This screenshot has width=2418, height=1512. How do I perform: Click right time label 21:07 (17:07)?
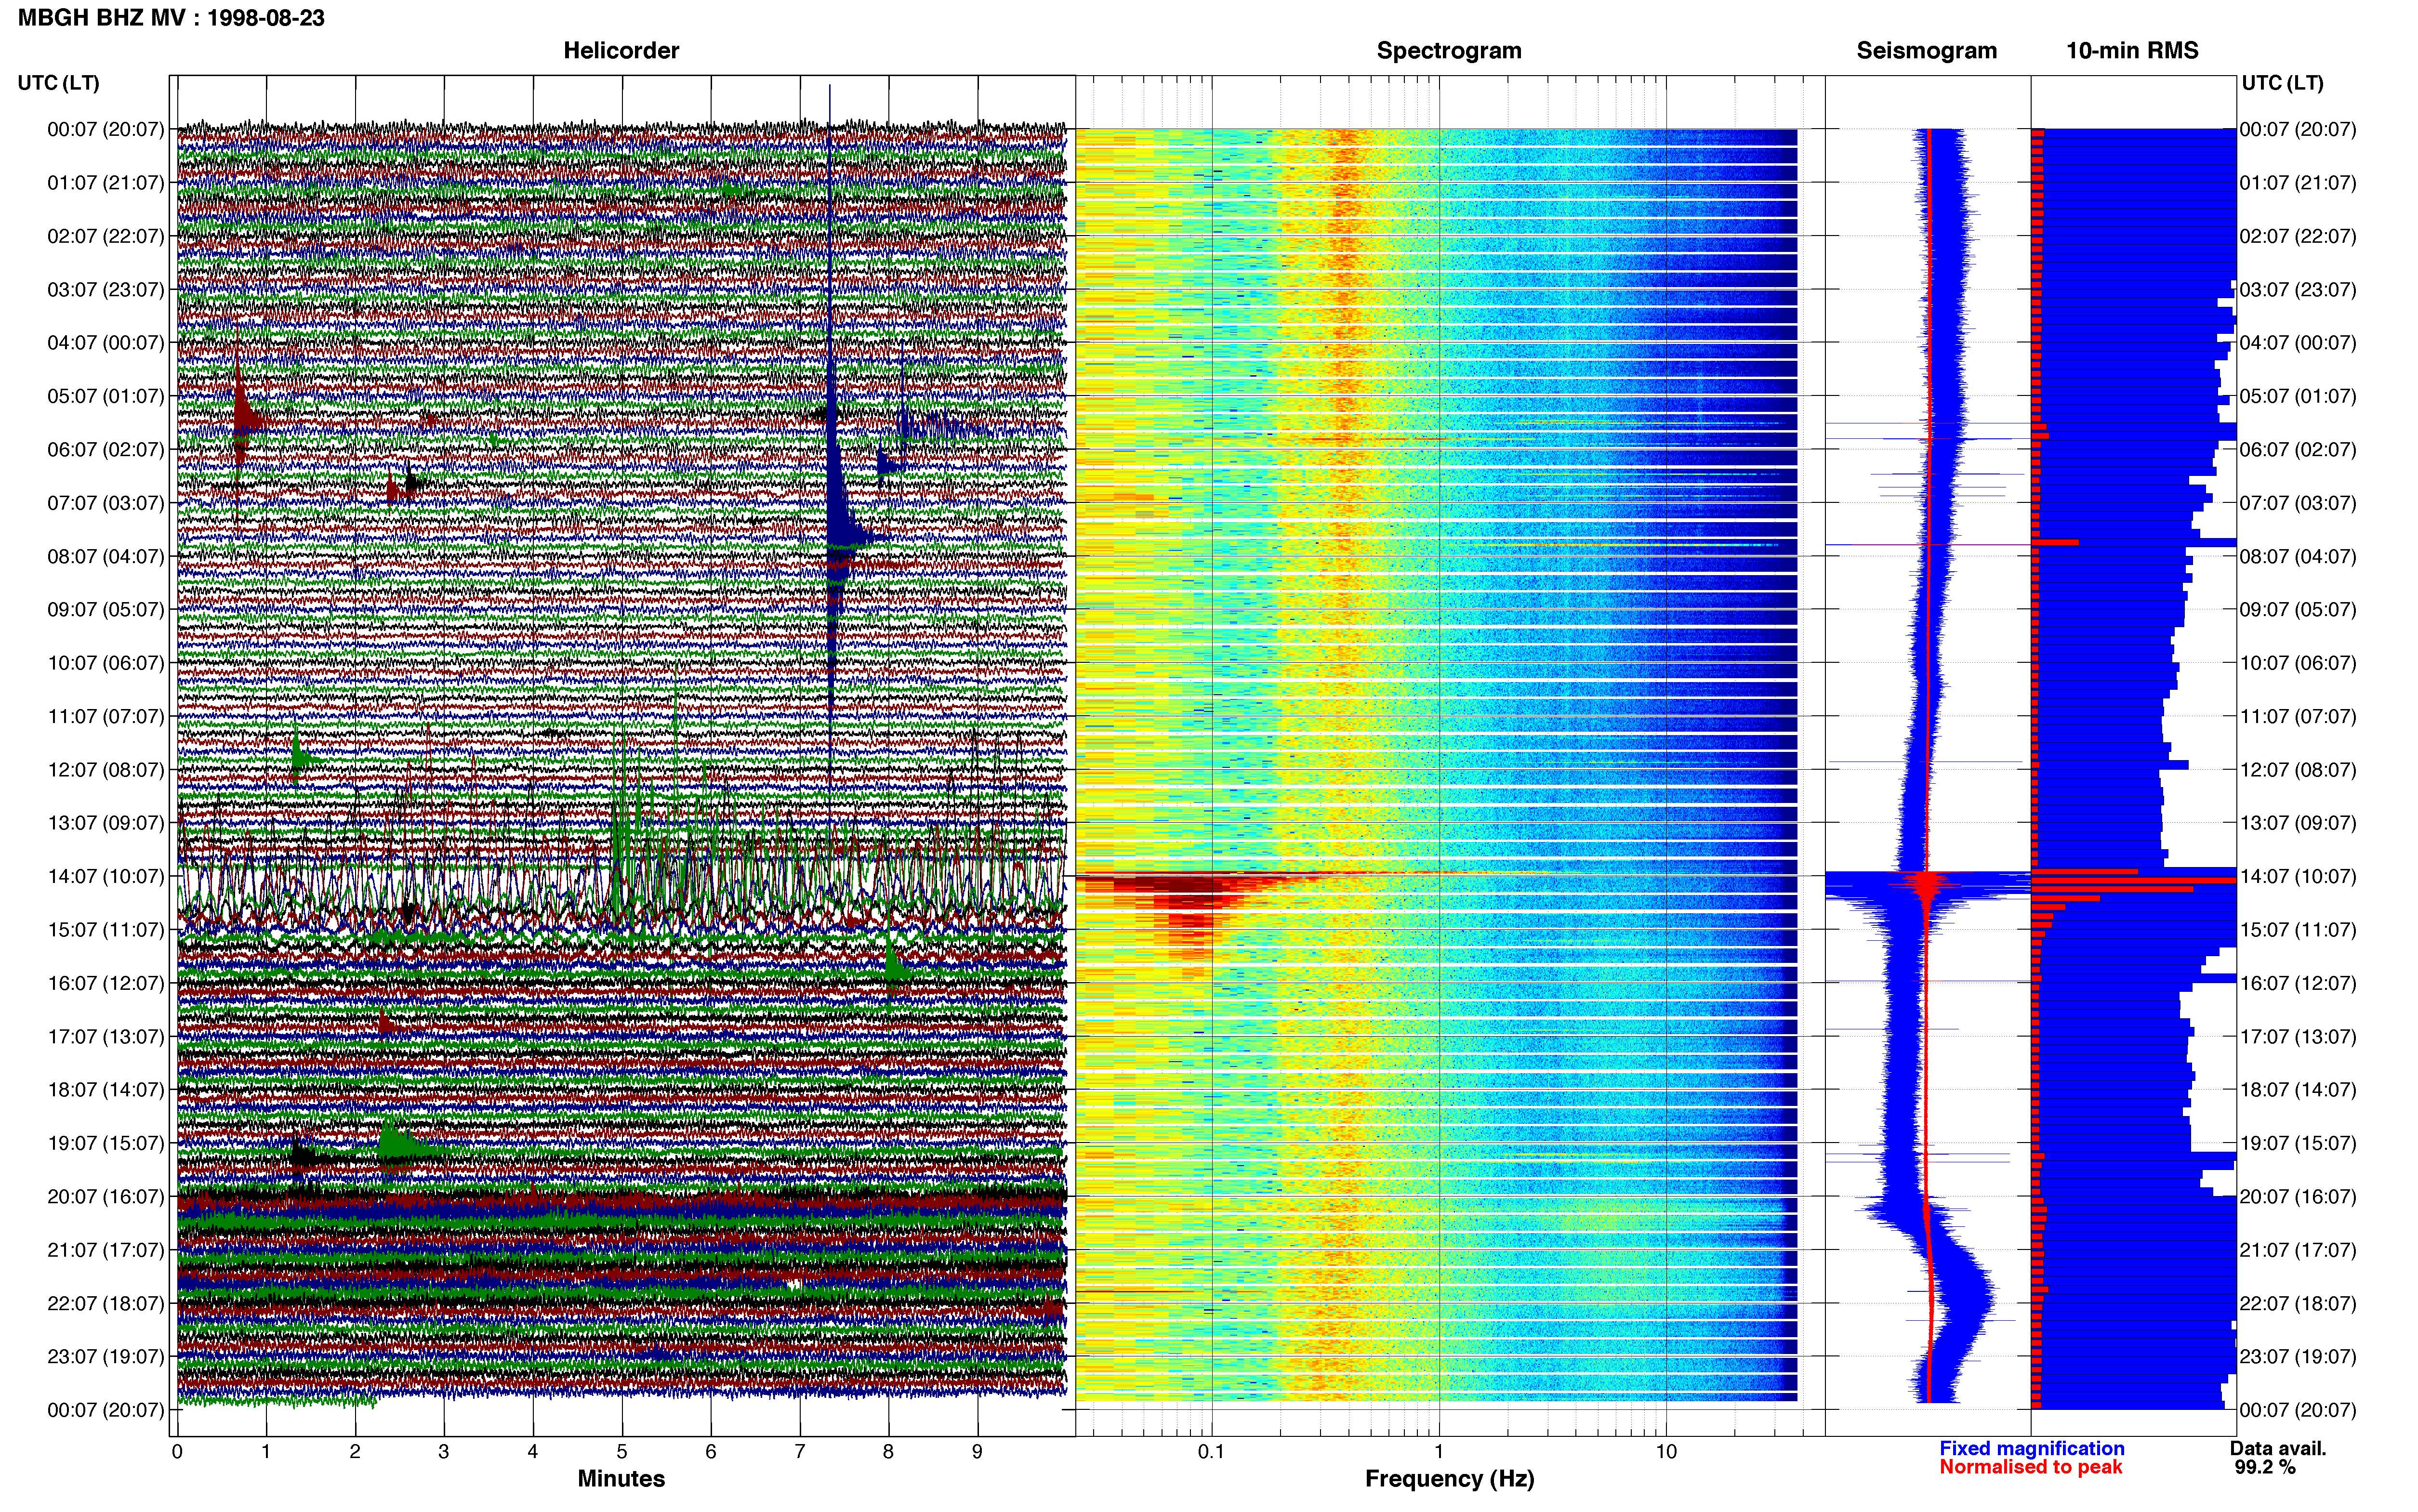pyautogui.click(x=2298, y=1250)
